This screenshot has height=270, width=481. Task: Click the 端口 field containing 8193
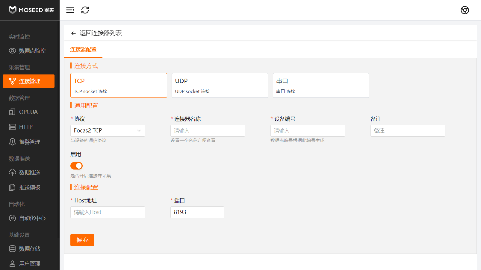pos(197,212)
